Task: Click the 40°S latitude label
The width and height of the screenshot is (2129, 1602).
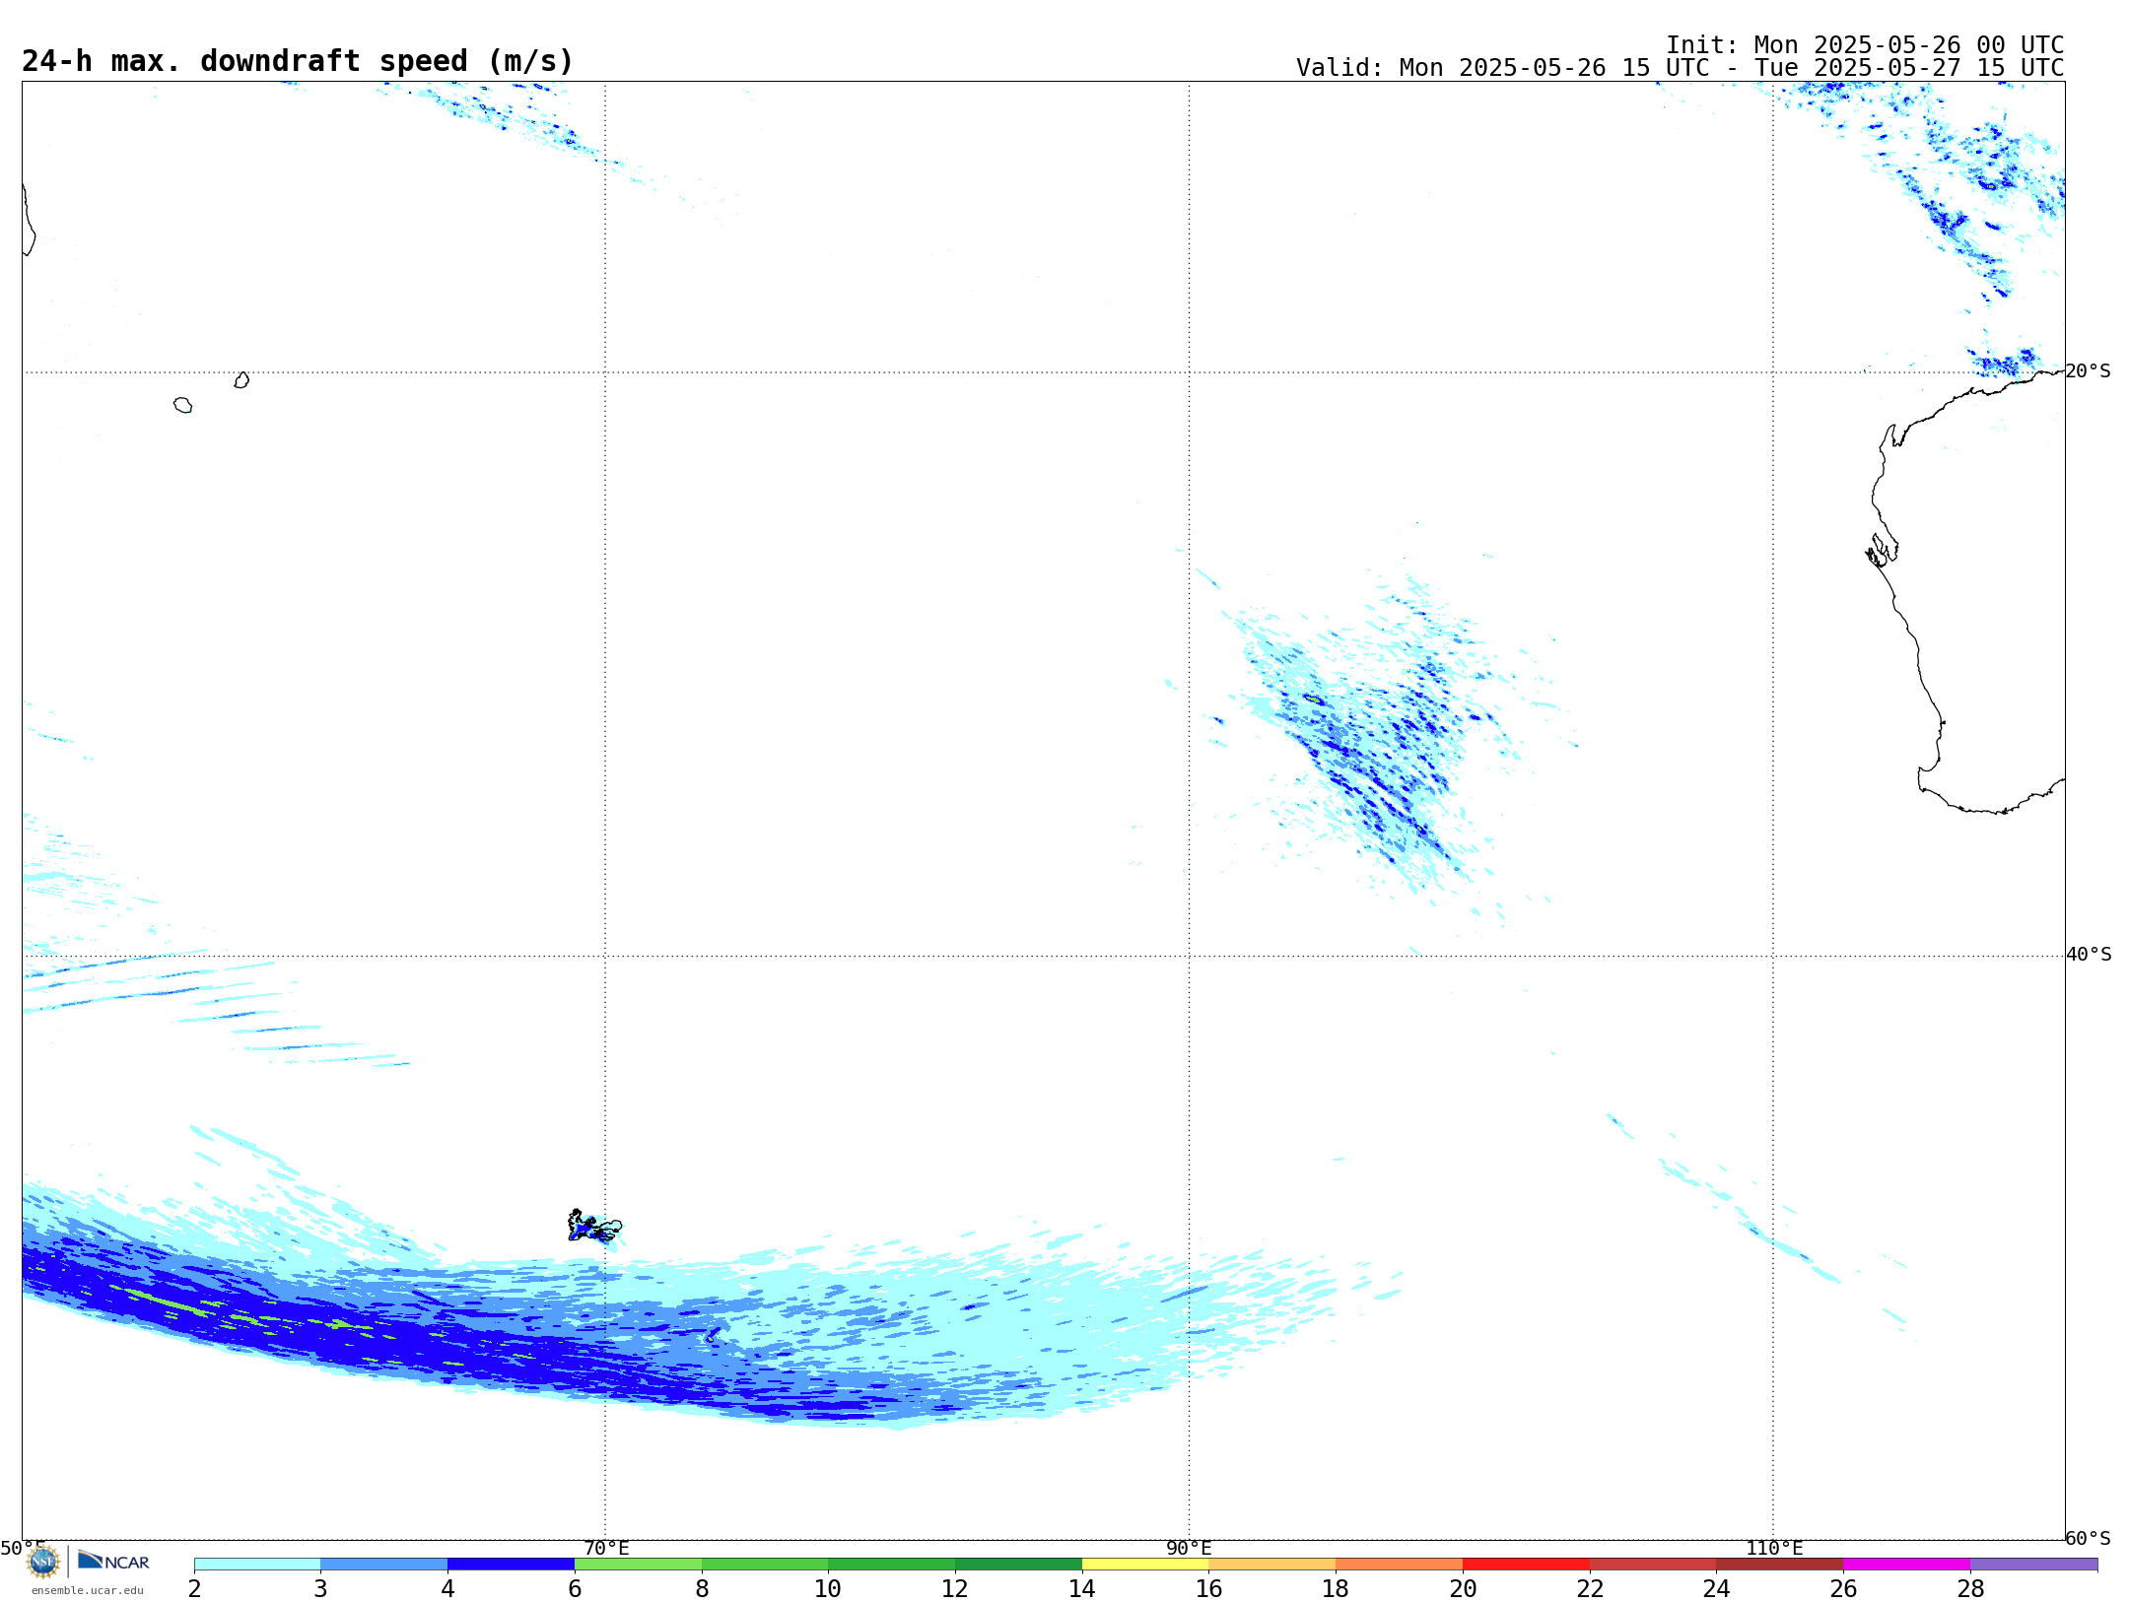Action: tap(2089, 955)
